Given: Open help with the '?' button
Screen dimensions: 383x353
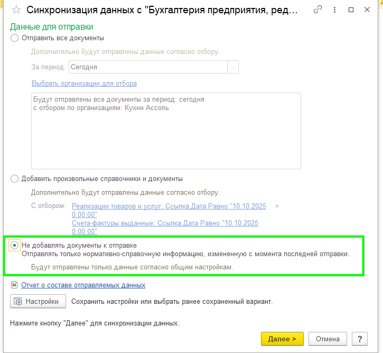Looking at the screenshot, I should 360,339.
